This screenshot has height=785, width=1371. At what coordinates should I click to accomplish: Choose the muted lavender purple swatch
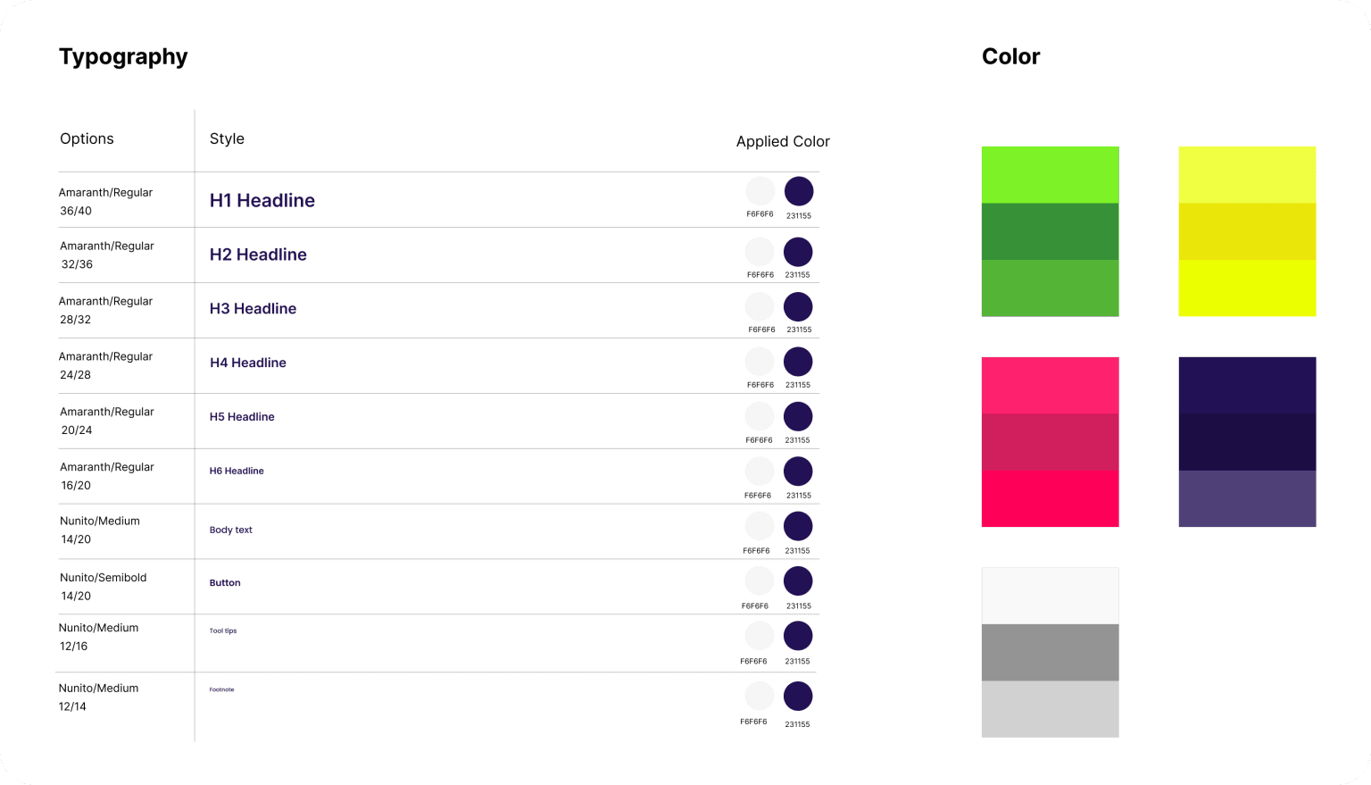pos(1247,498)
